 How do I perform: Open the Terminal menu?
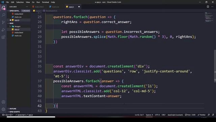pyautogui.click(x=45, y=2)
